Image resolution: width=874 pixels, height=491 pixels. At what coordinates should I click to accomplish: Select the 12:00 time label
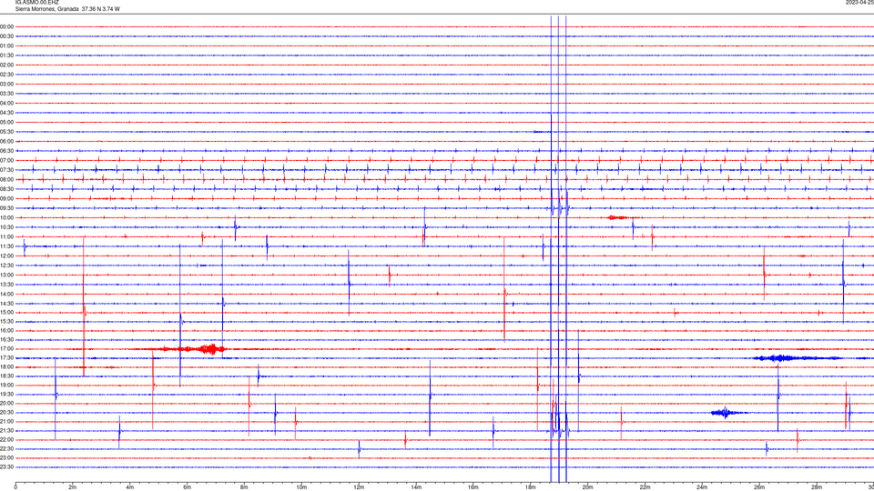pos(6,256)
